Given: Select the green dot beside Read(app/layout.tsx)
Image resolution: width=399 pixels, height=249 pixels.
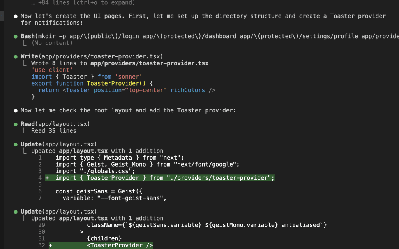Looking at the screenshot, I should (x=16, y=124).
